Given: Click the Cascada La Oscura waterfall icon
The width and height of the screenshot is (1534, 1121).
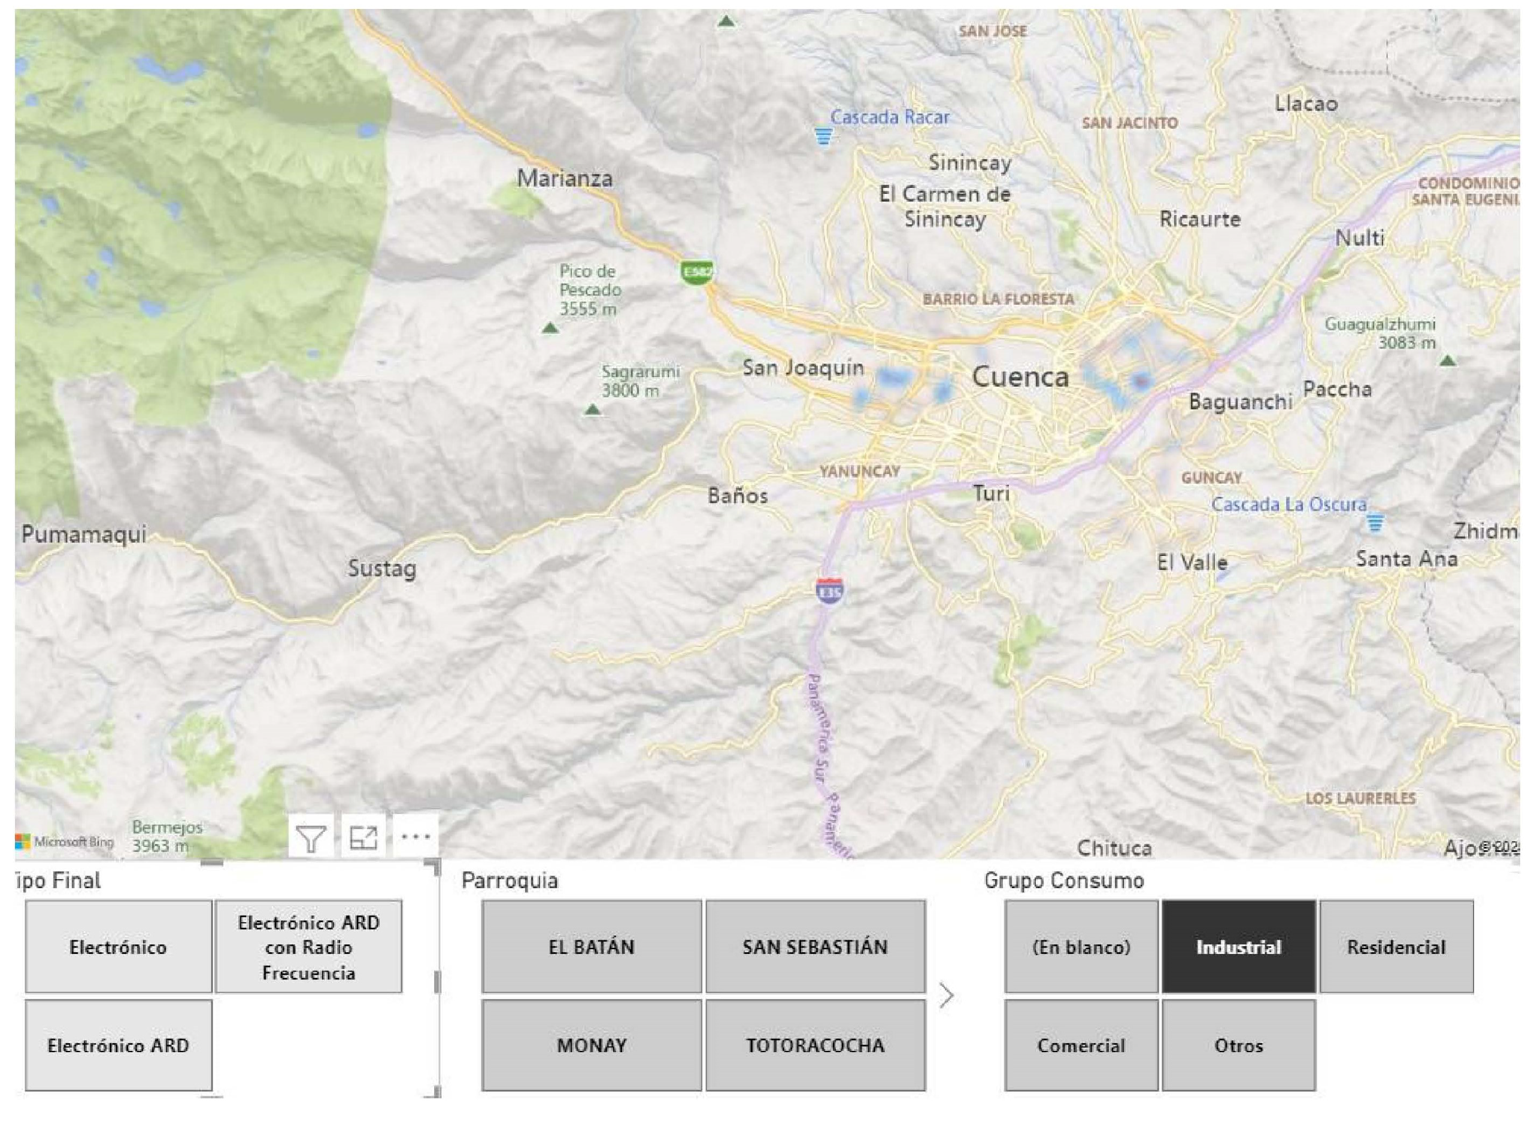Looking at the screenshot, I should [x=1375, y=523].
